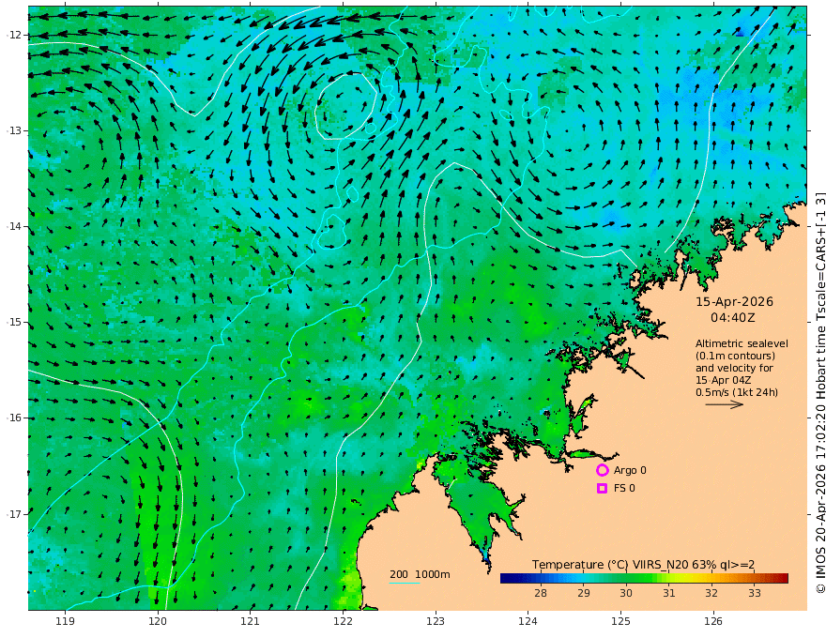Click the temperature color bar legend
This screenshot has width=826, height=638.
[x=644, y=579]
